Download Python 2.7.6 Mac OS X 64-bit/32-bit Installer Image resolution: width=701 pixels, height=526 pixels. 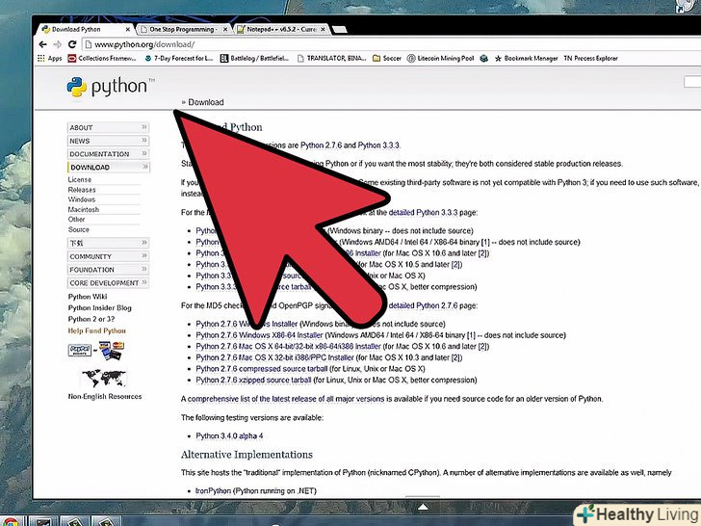tap(288, 346)
